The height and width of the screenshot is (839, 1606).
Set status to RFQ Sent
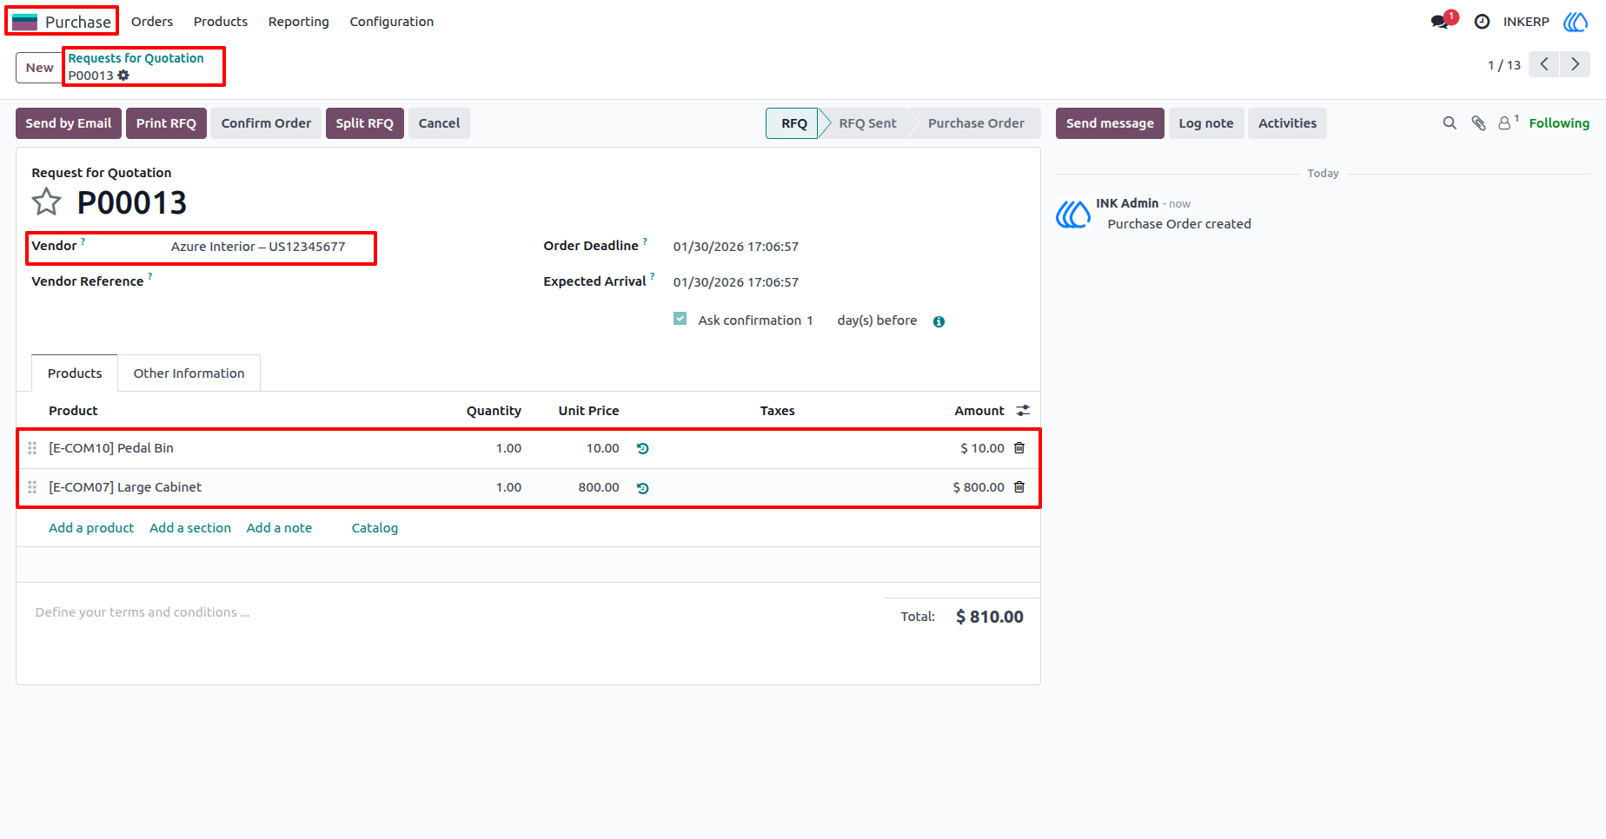[x=867, y=123]
